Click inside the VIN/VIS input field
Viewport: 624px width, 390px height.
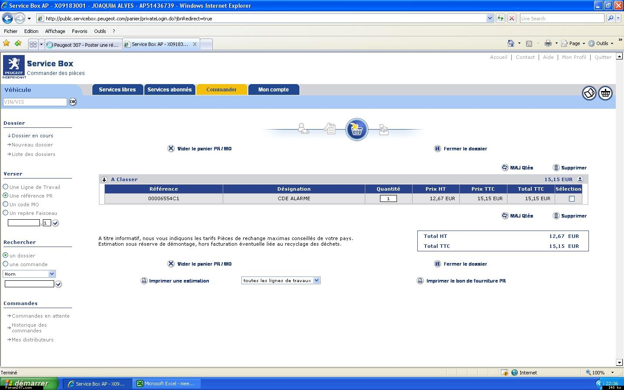pos(35,102)
